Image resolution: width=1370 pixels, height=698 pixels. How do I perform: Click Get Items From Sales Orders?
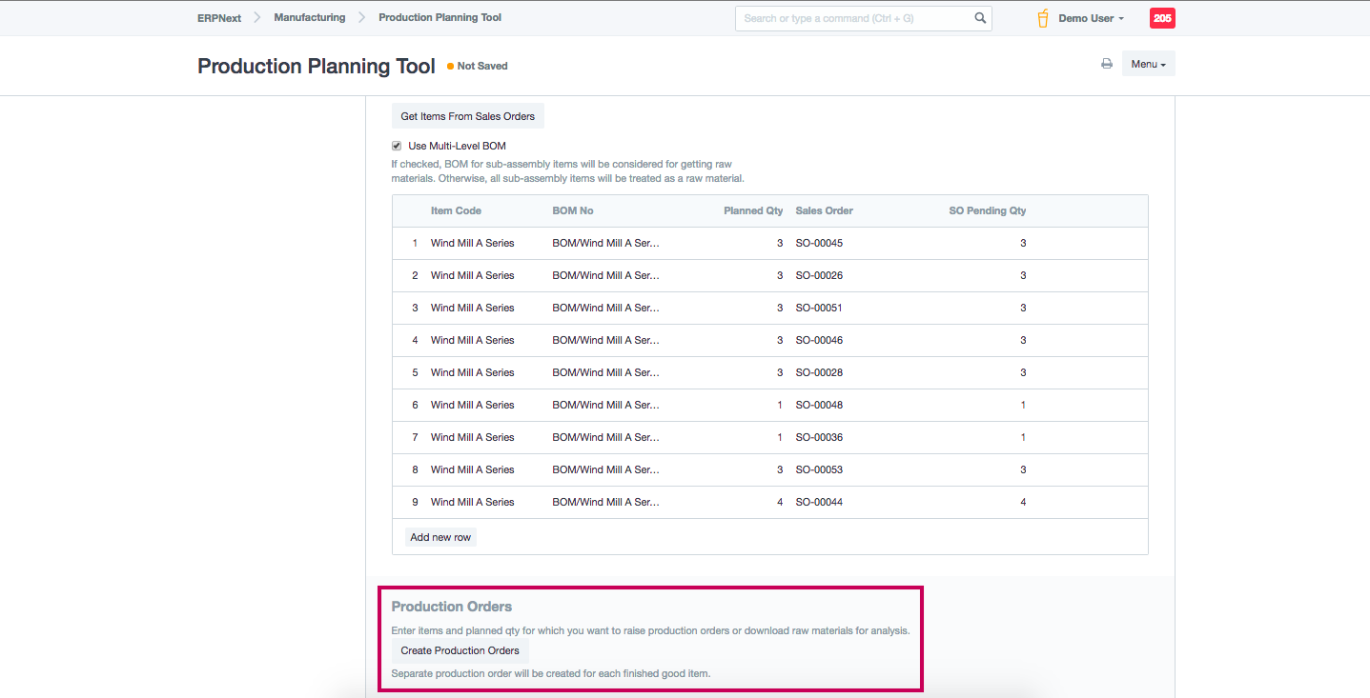[467, 116]
